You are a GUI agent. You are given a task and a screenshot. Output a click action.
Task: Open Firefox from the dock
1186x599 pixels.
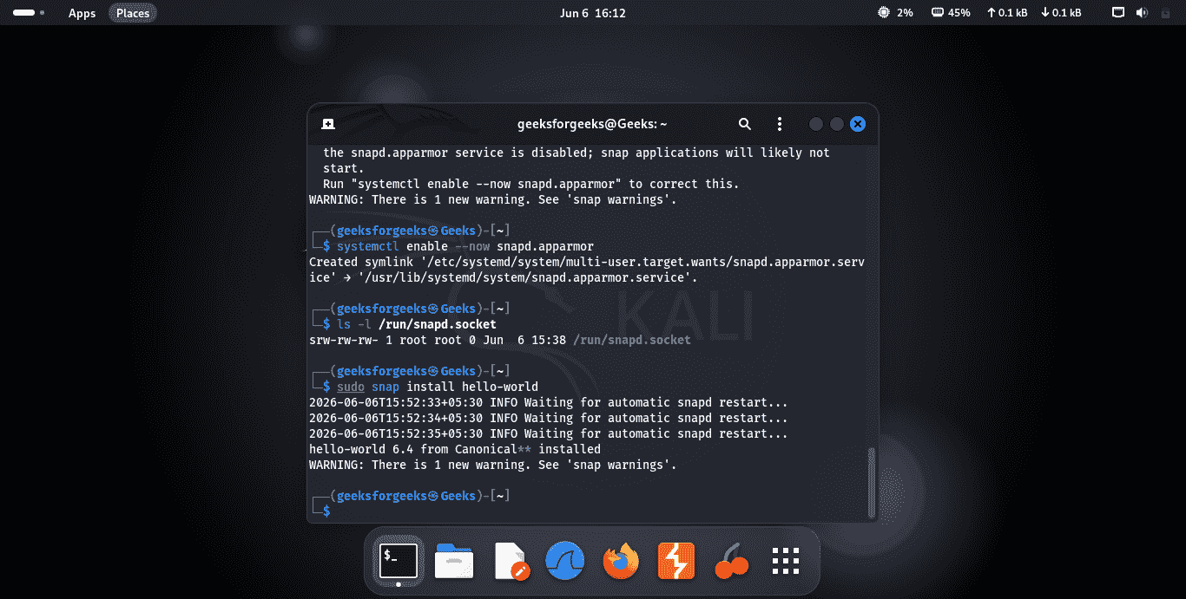point(621,562)
